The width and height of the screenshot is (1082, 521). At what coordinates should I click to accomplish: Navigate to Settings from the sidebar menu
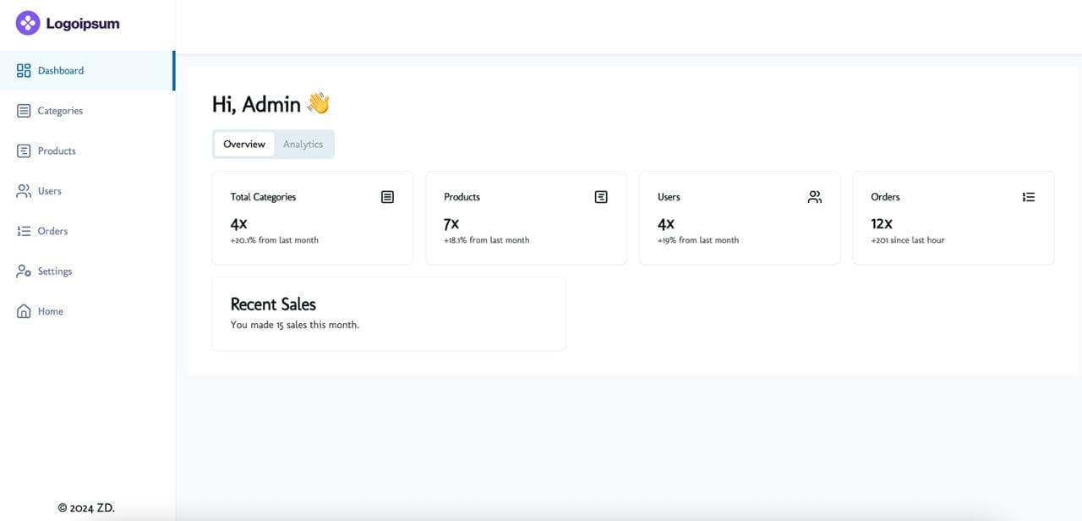coord(54,271)
